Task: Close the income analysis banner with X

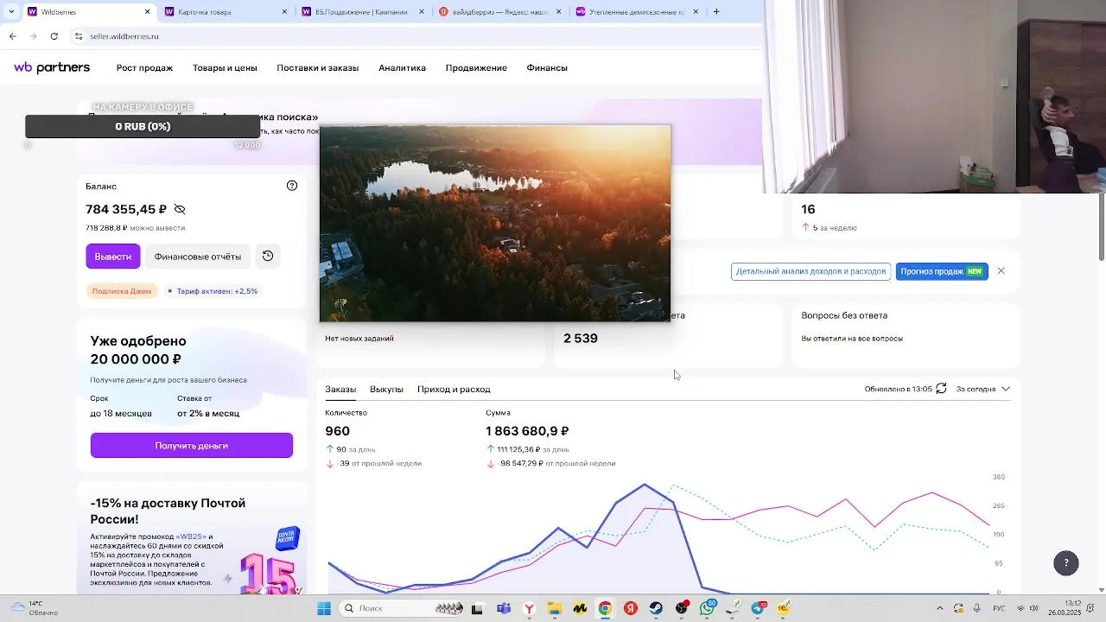Action: click(x=1001, y=271)
